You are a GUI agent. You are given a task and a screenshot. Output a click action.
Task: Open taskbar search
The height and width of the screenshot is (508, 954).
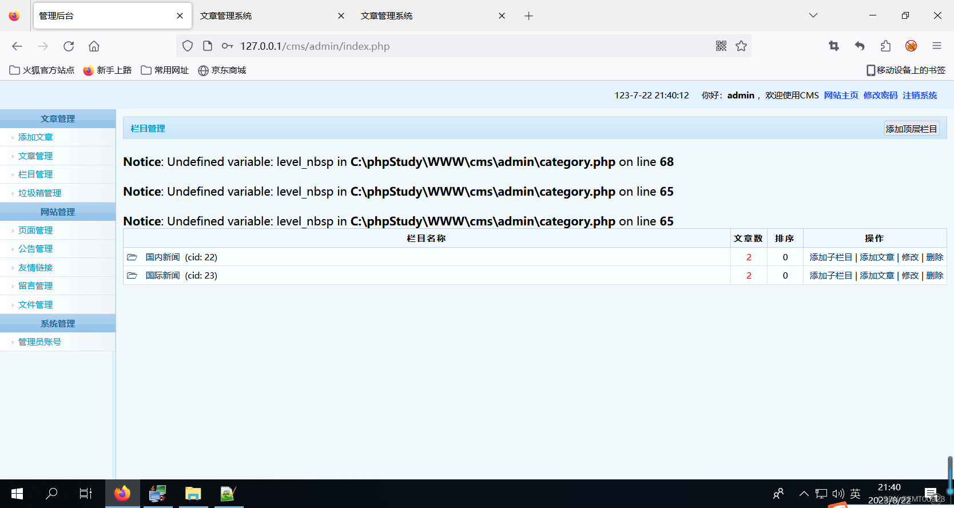coord(51,493)
